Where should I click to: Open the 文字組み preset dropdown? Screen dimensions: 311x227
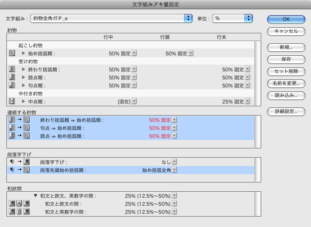(x=111, y=18)
